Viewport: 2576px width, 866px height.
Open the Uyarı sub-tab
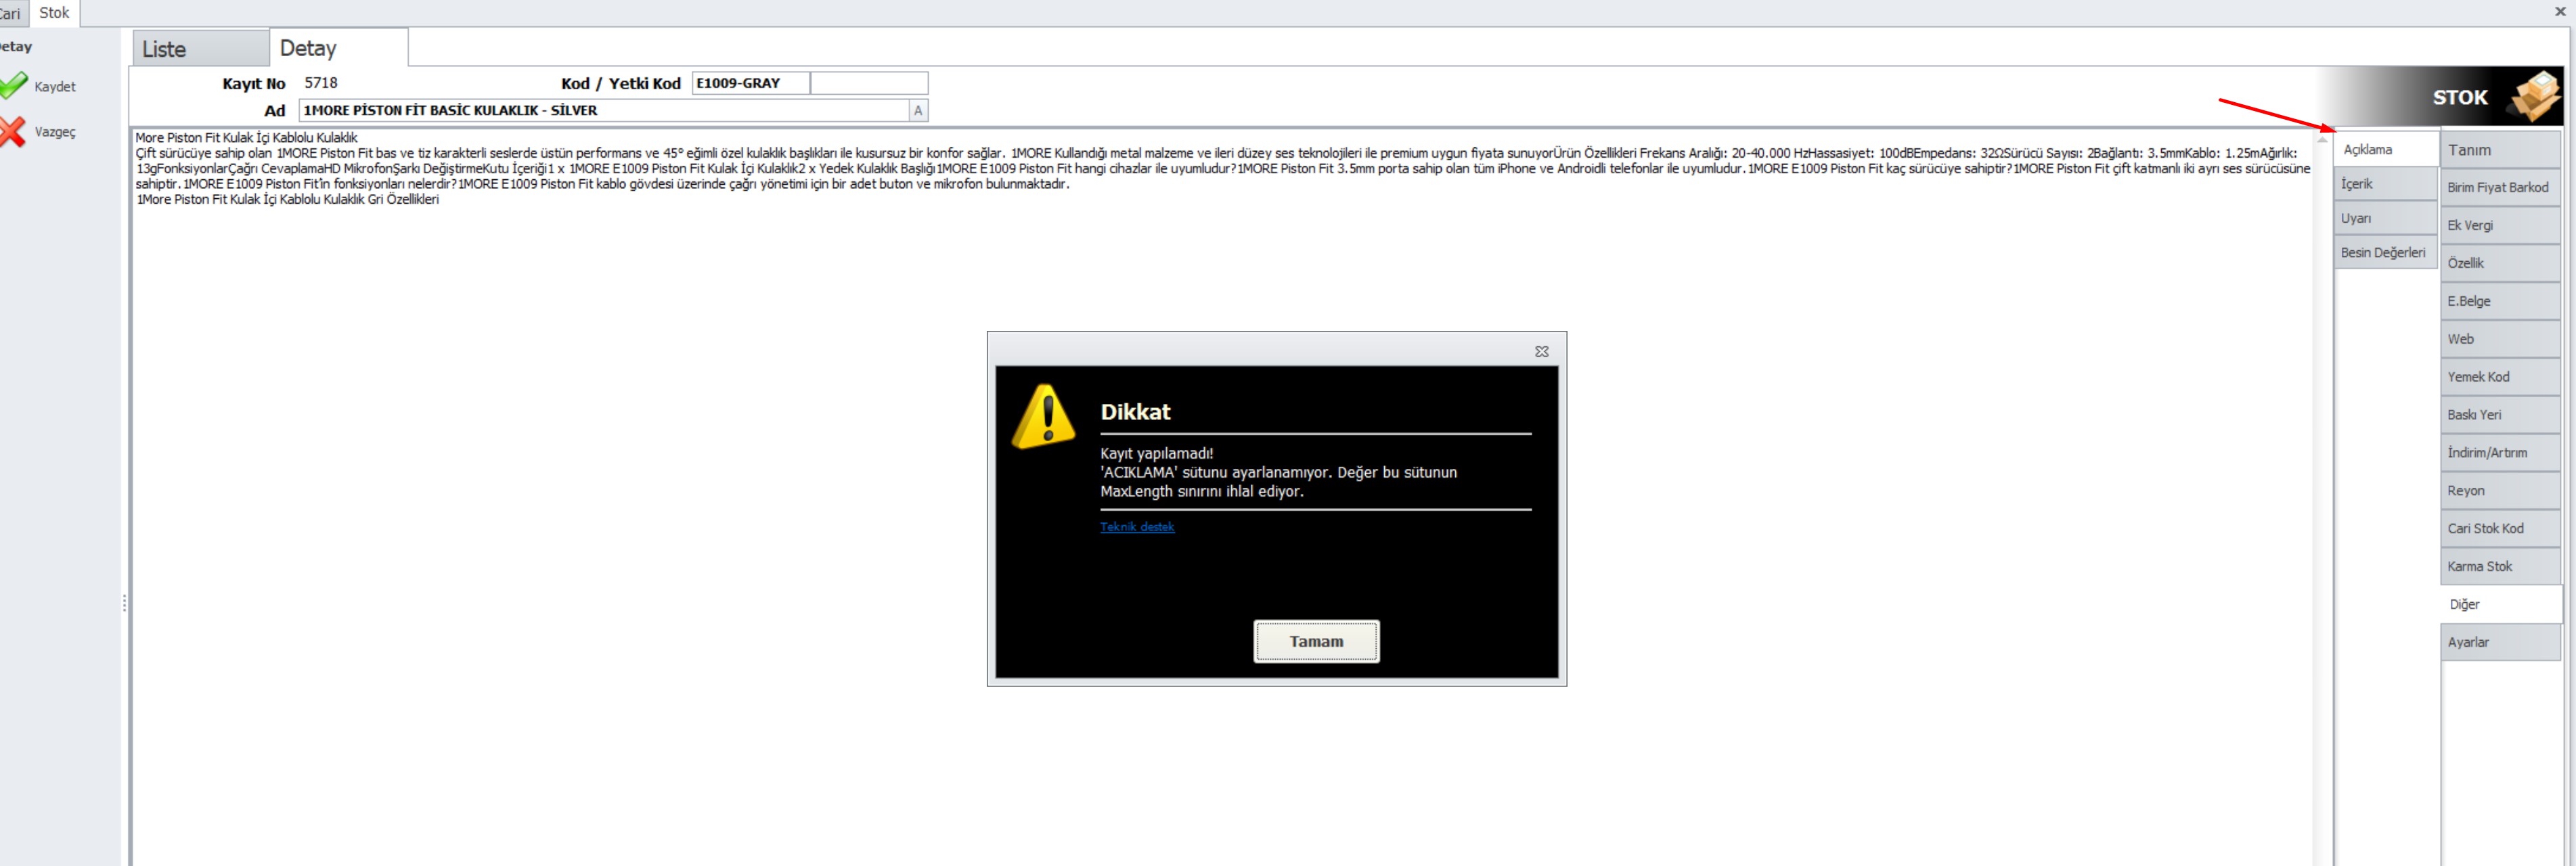[x=2386, y=218]
